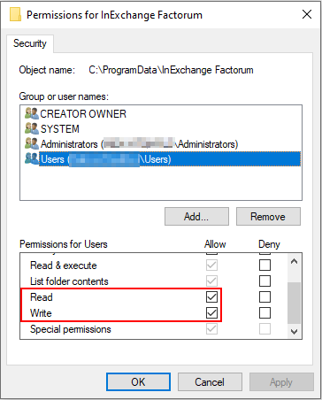Confirm changes with the OK button
This screenshot has height=400, width=322.
[138, 382]
